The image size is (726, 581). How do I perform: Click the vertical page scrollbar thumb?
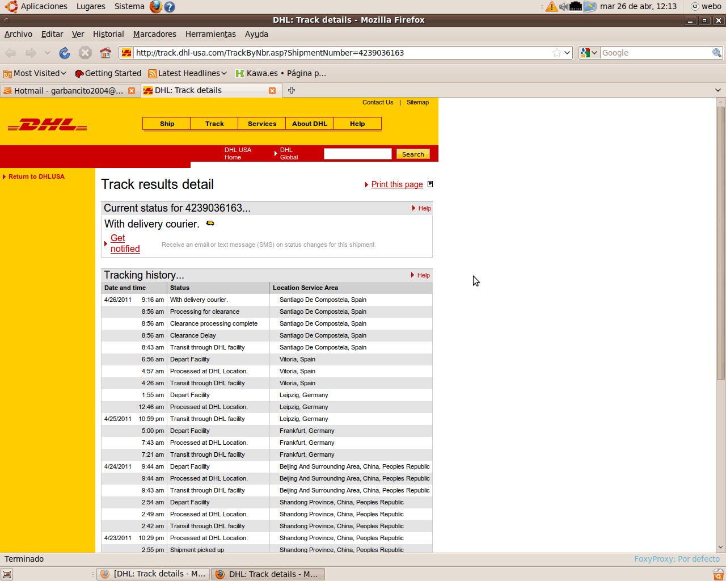721,244
